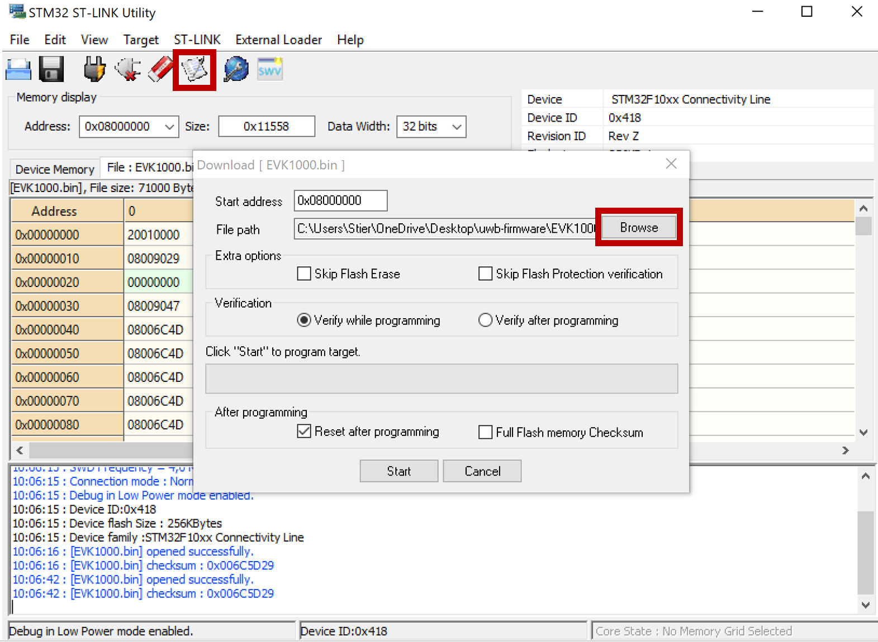The width and height of the screenshot is (878, 642).
Task: Select address row 0x00000020
Action: point(68,282)
